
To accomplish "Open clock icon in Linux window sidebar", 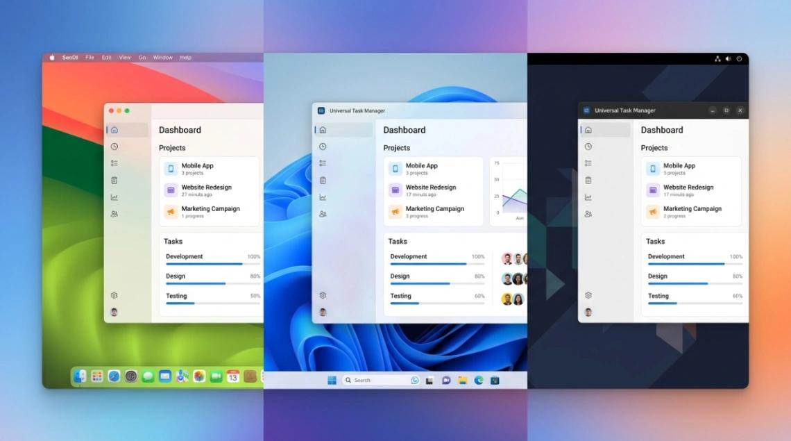I will coord(588,147).
